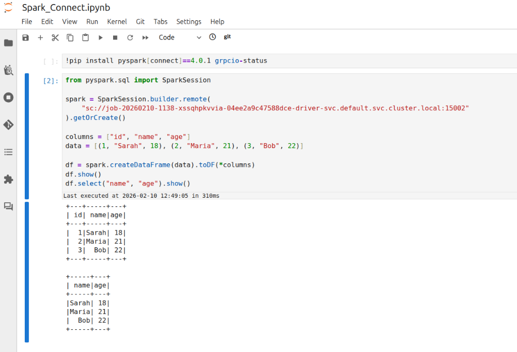Paste cell from clipboard icon
This screenshot has height=352, width=517.
pos(85,37)
